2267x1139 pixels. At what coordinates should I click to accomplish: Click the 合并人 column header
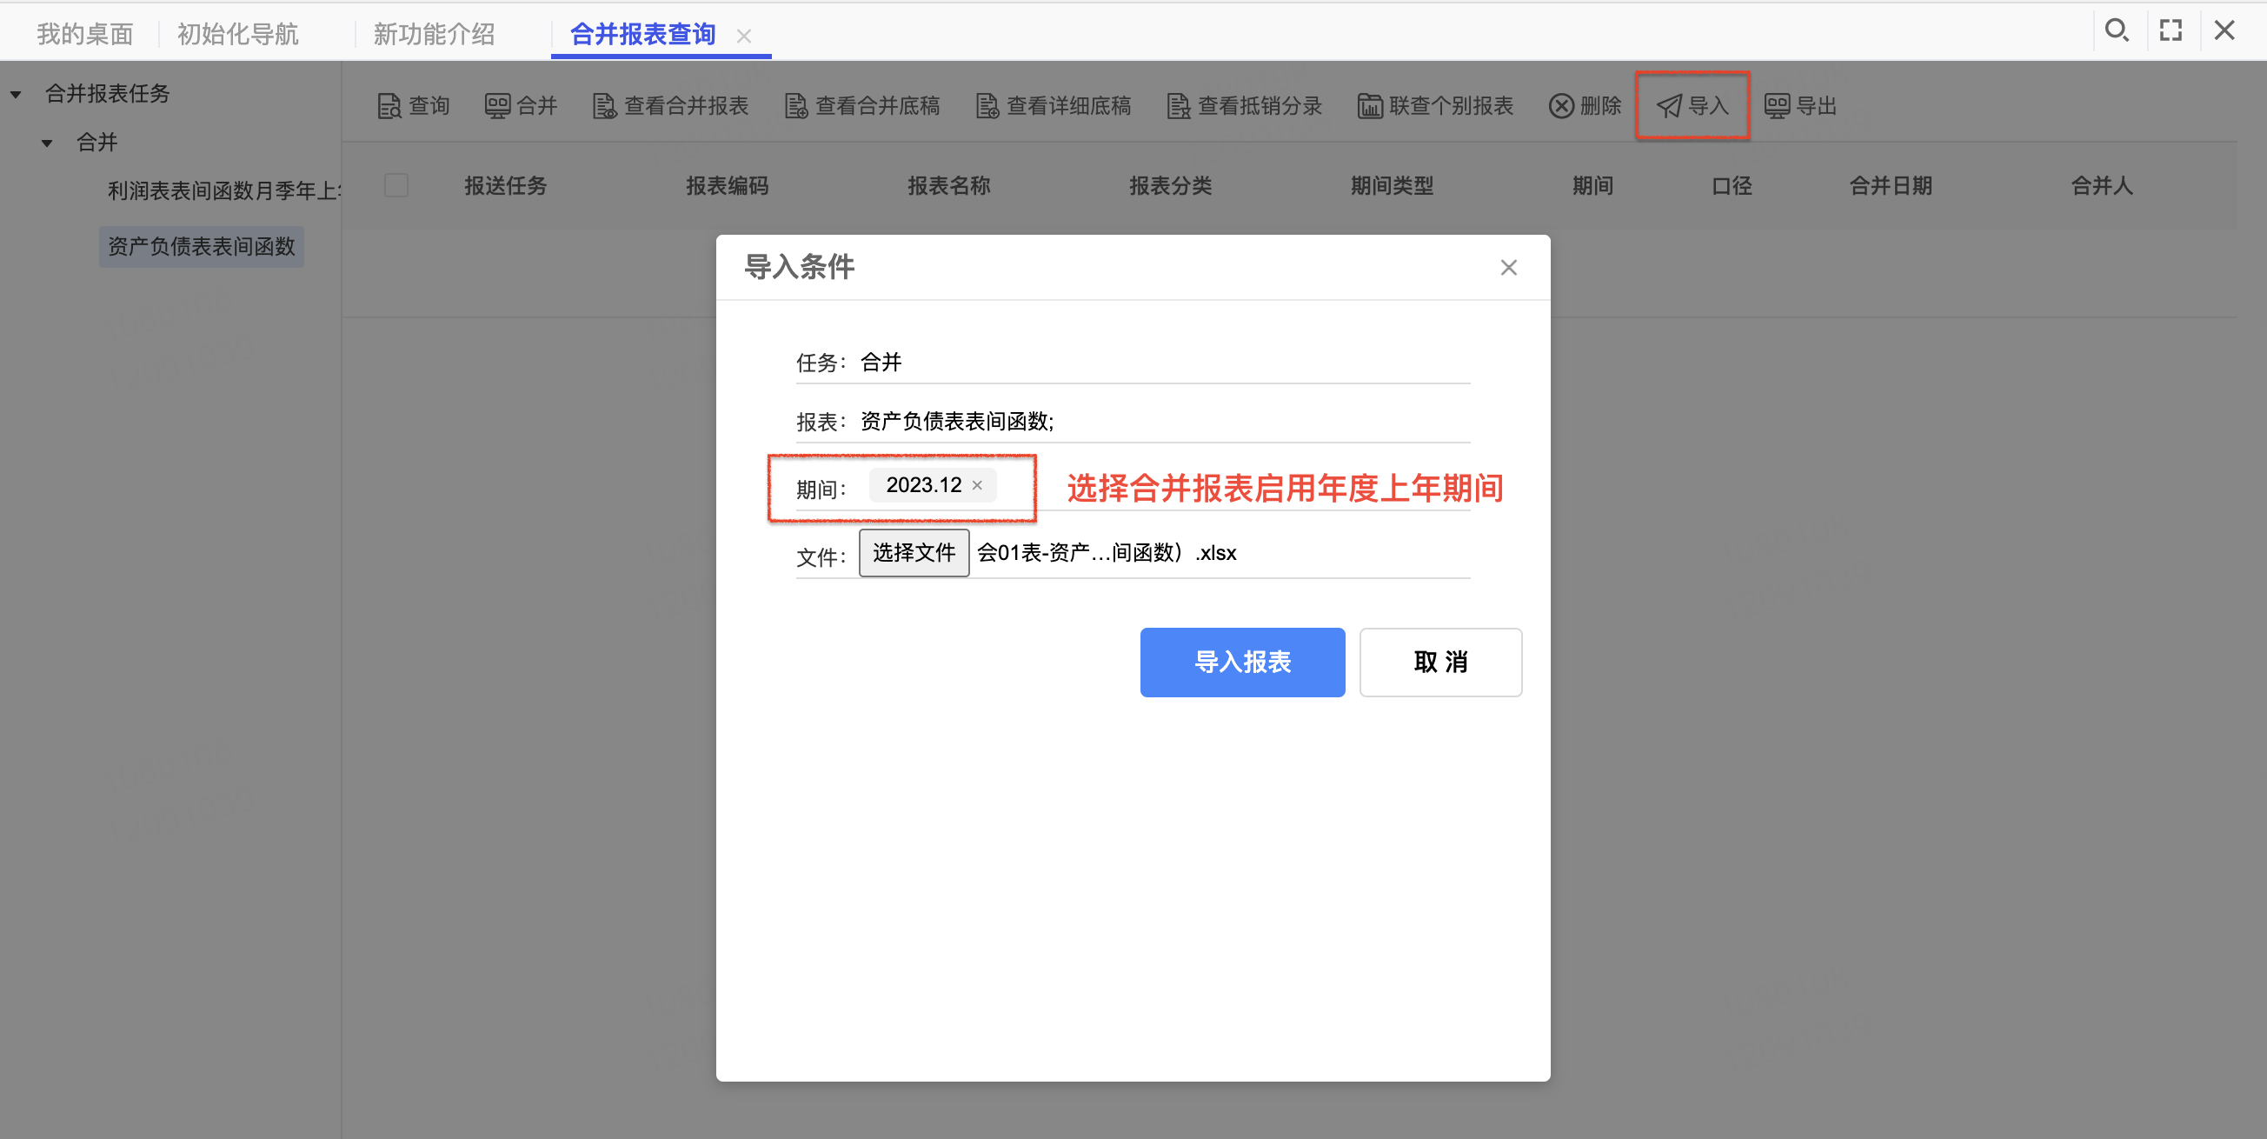(2103, 186)
